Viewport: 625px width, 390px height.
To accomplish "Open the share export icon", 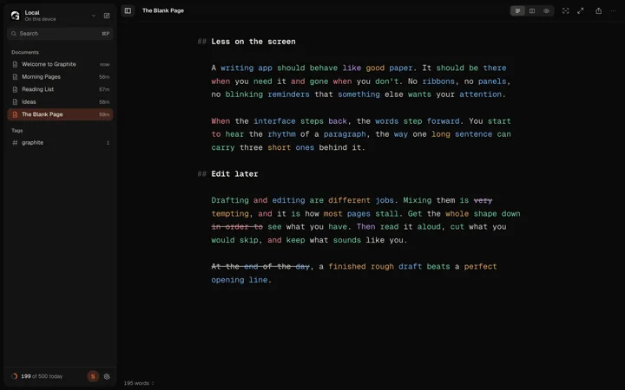I will [598, 10].
